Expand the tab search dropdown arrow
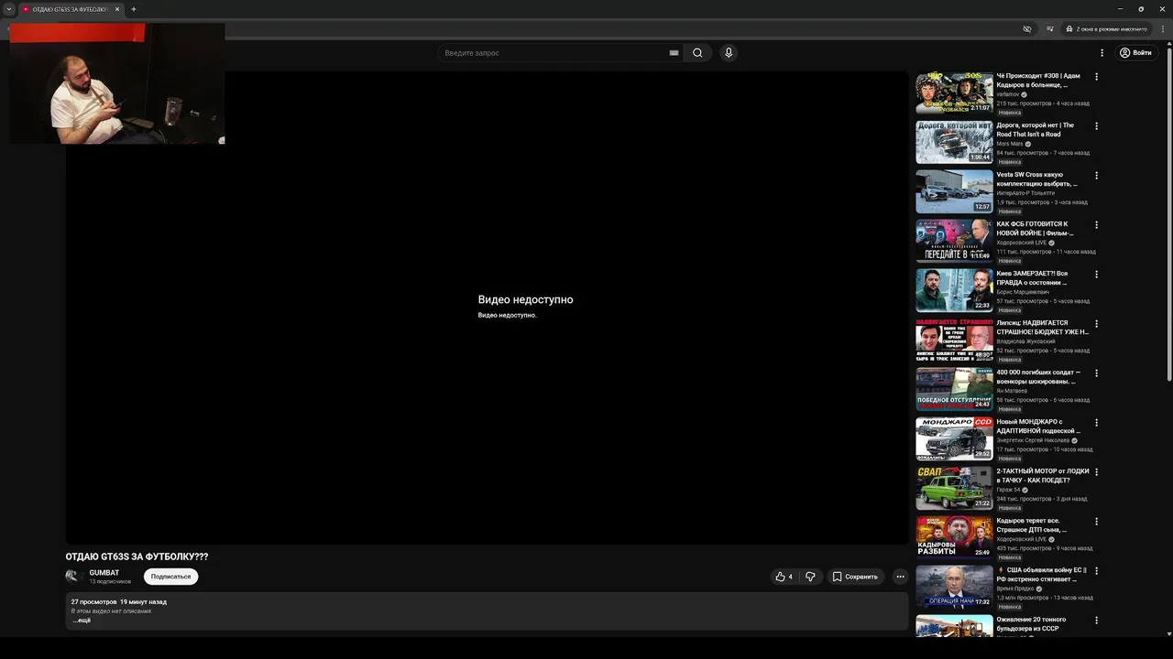 pos(8,9)
